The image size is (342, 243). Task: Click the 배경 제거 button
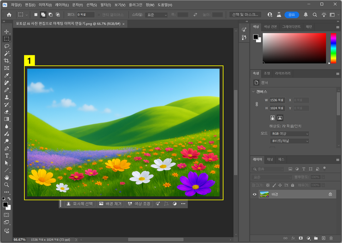click(110, 204)
